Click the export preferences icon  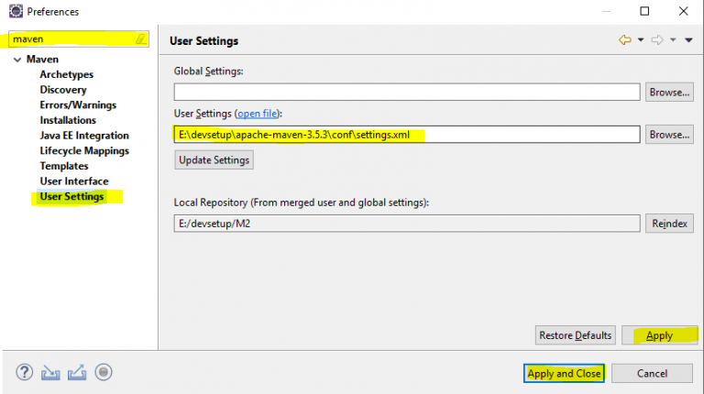coord(77,372)
